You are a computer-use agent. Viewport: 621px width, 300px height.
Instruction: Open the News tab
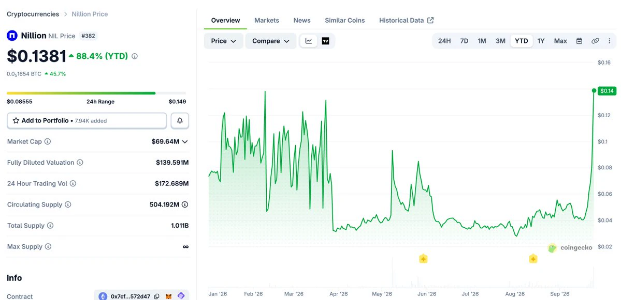(x=302, y=21)
